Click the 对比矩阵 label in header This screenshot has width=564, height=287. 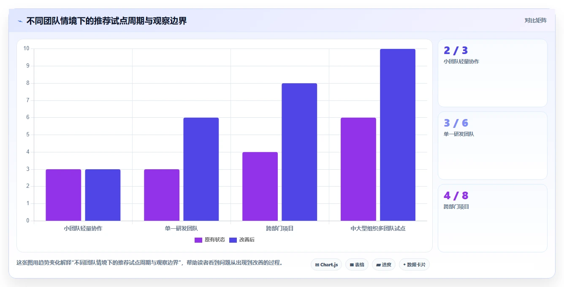535,21
